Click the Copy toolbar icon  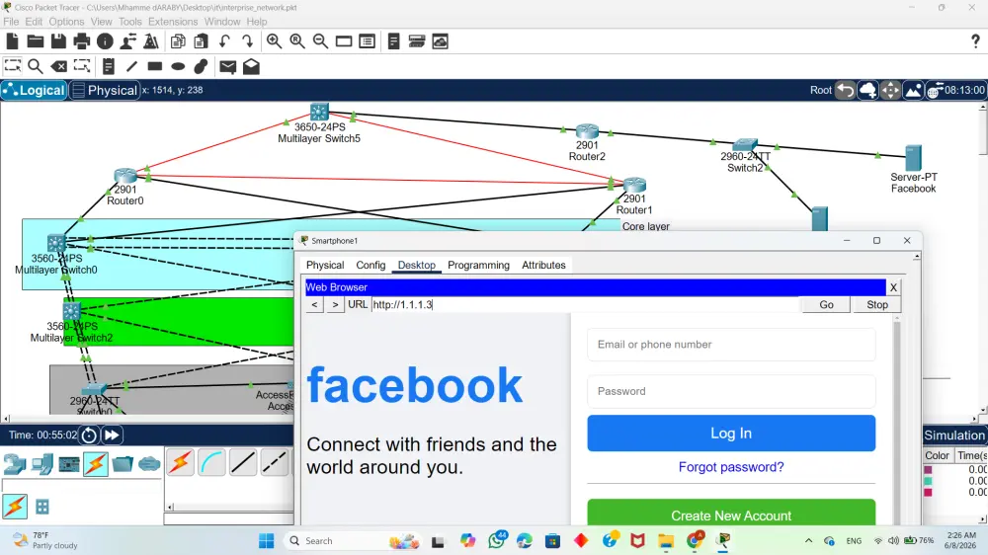click(x=178, y=41)
